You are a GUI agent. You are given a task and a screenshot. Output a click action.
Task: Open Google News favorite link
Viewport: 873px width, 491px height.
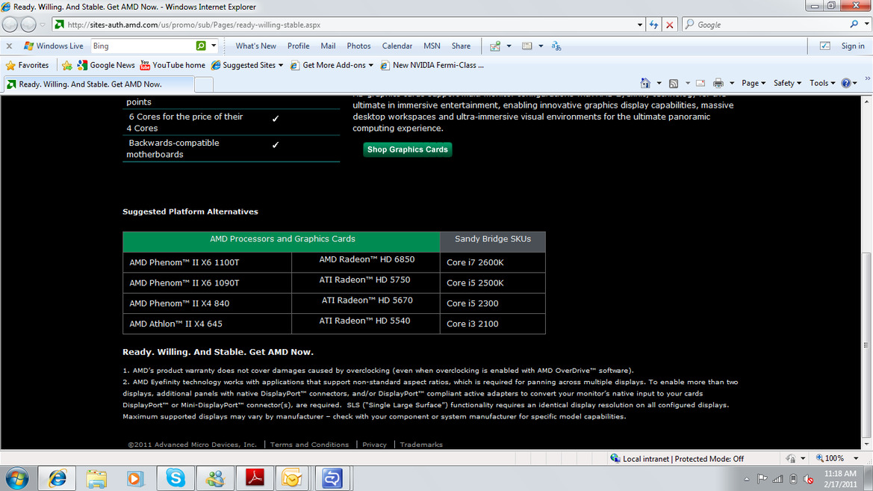tap(106, 65)
